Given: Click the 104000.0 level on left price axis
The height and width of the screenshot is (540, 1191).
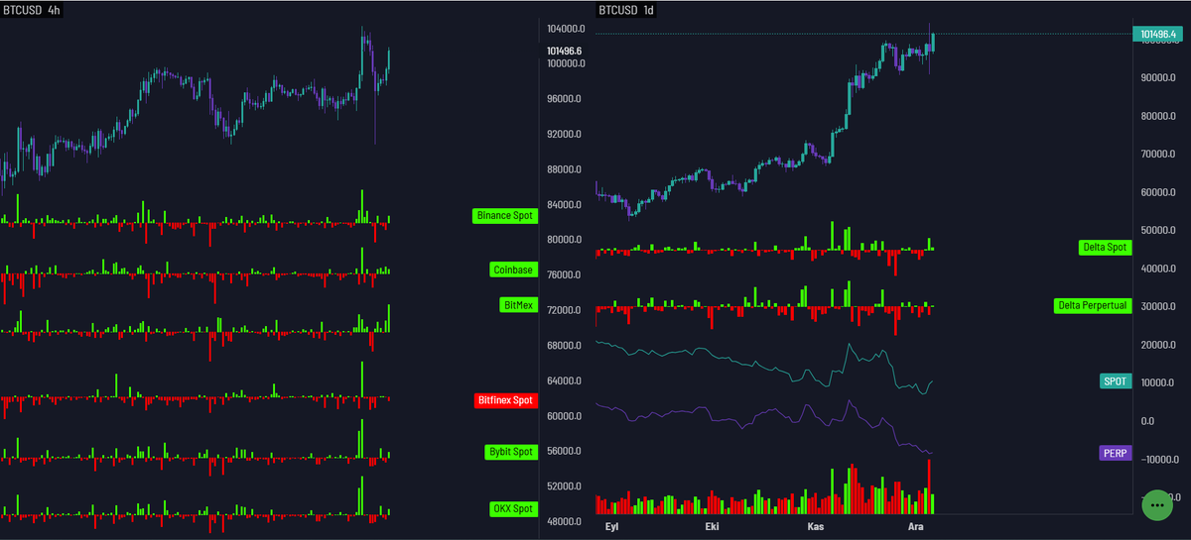Looking at the screenshot, I should (566, 29).
